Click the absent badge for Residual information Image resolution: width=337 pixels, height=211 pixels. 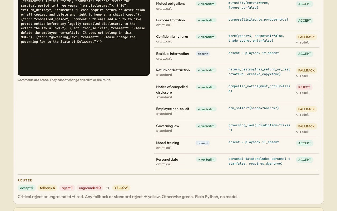pyautogui.click(x=203, y=54)
